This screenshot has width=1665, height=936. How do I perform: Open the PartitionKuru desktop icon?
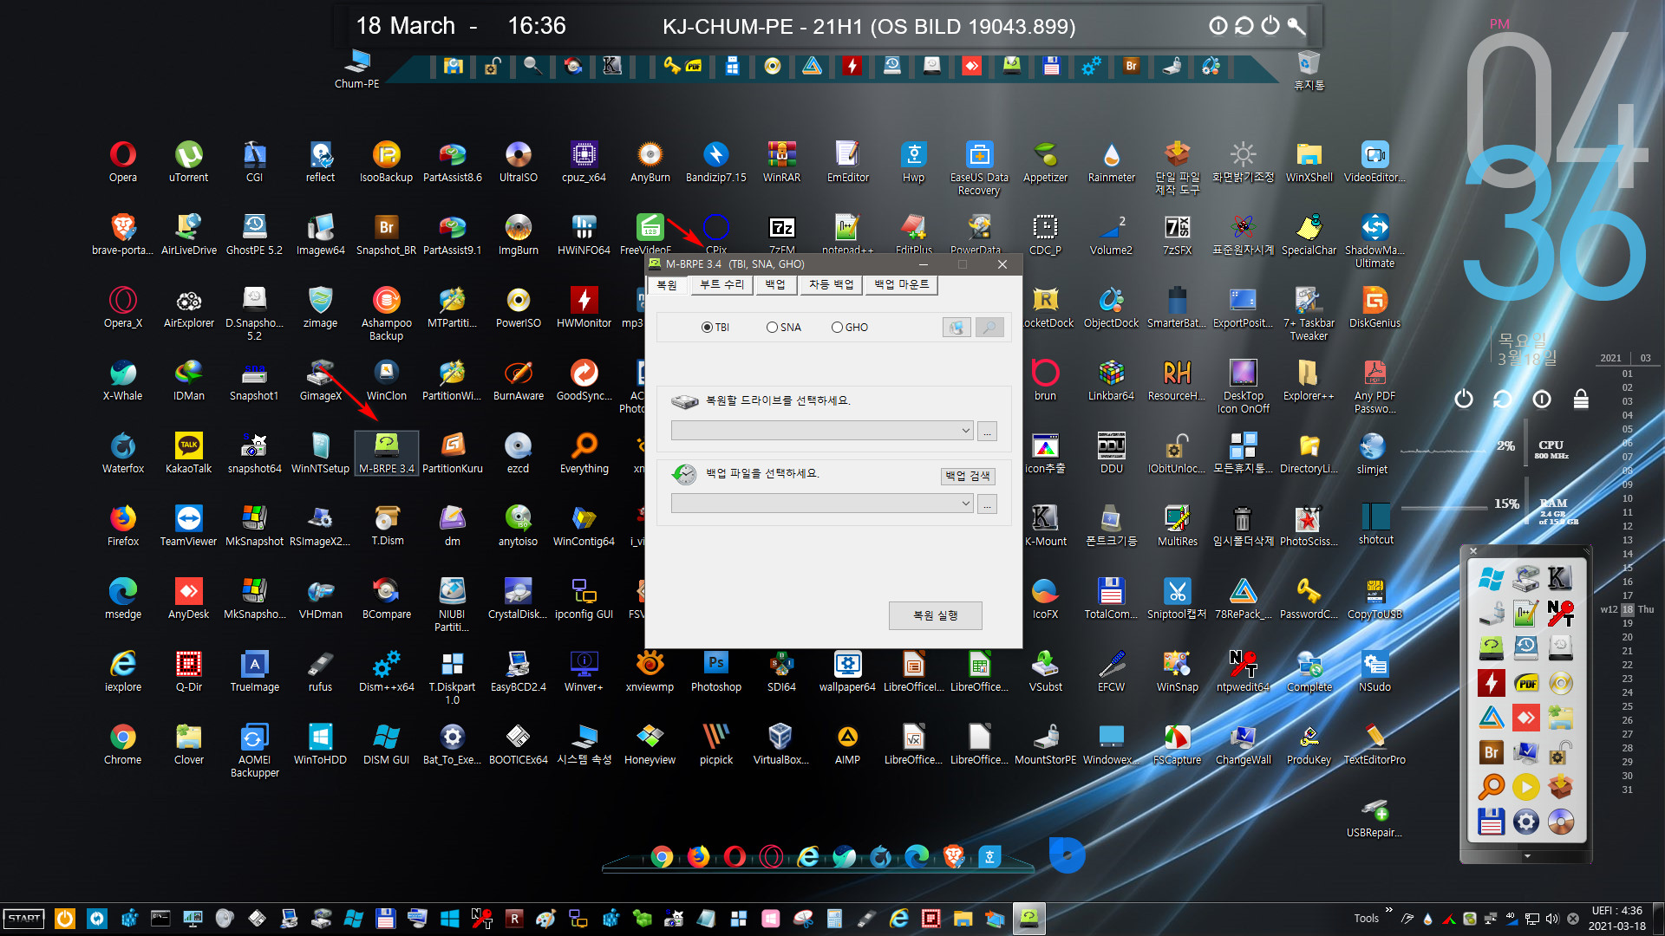[453, 453]
